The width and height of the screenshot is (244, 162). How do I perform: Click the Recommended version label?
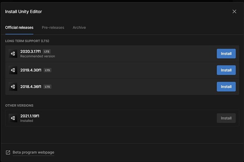coord(37,56)
